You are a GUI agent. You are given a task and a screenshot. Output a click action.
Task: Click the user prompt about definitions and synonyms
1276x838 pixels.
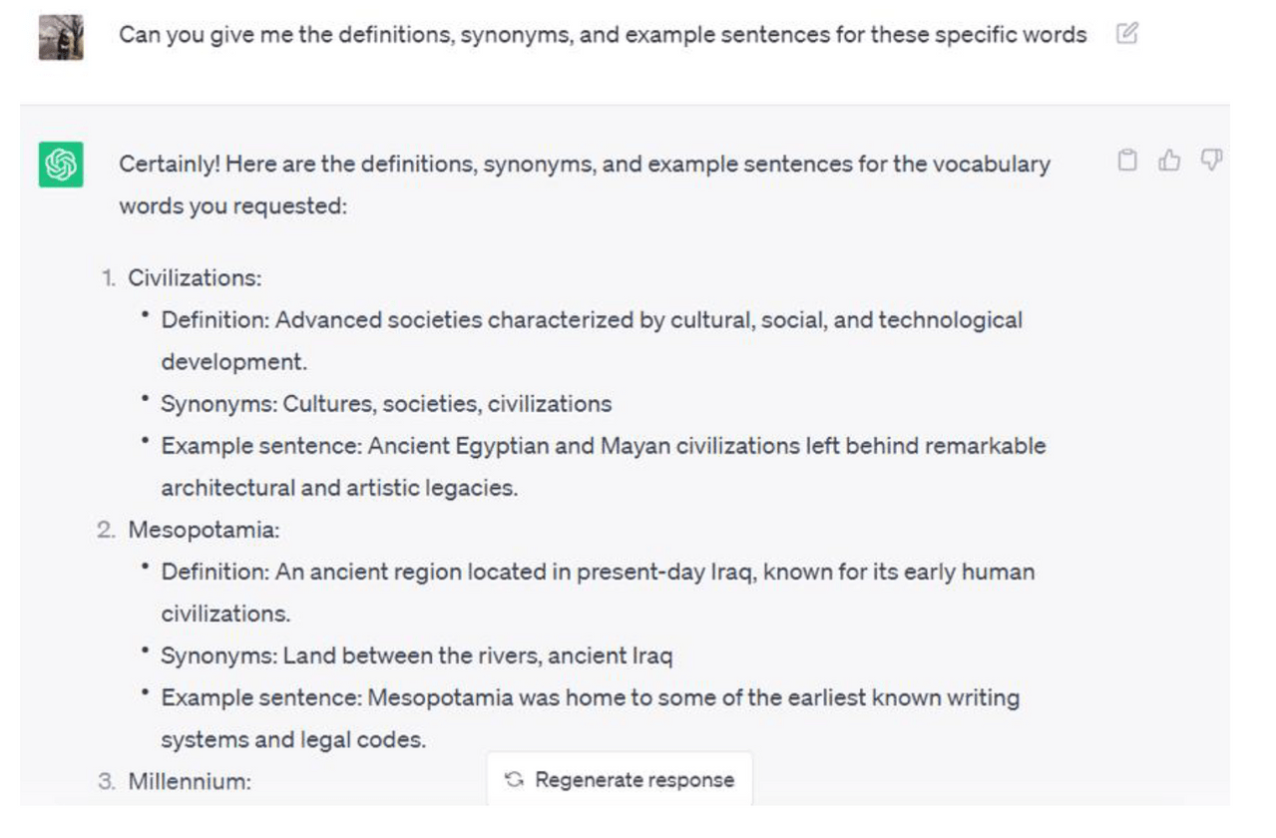coord(603,35)
